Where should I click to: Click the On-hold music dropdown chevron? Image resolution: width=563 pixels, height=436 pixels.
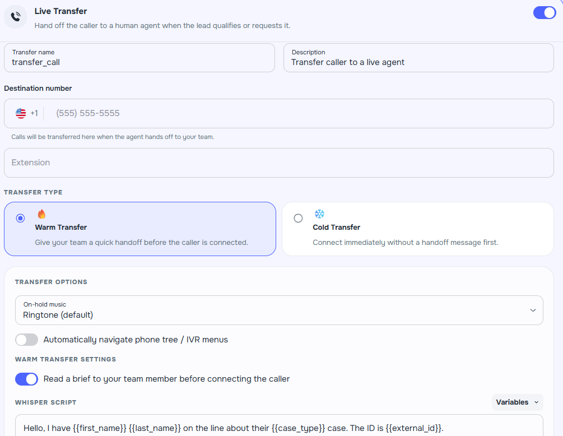point(532,310)
